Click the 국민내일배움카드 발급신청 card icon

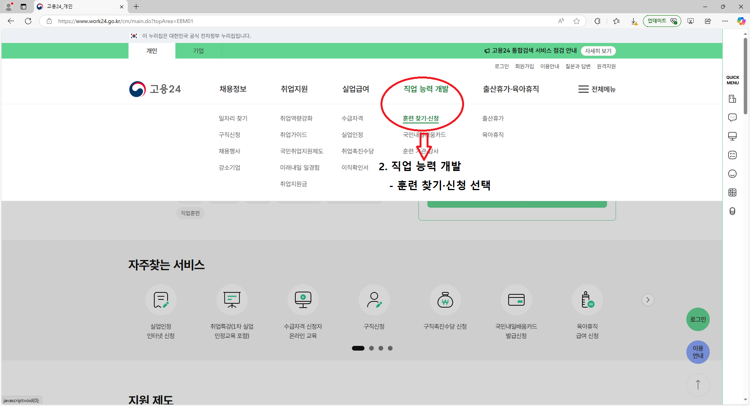click(516, 300)
